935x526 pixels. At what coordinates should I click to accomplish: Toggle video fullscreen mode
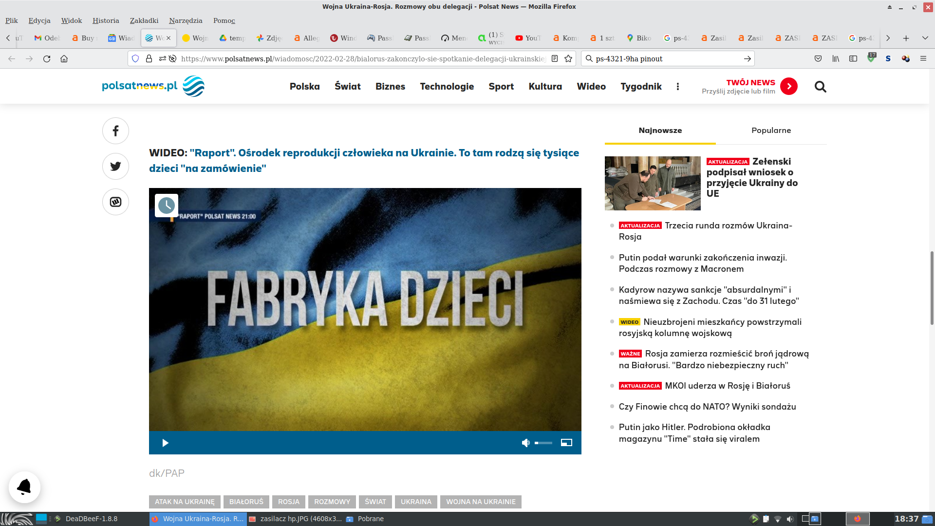[x=566, y=443]
